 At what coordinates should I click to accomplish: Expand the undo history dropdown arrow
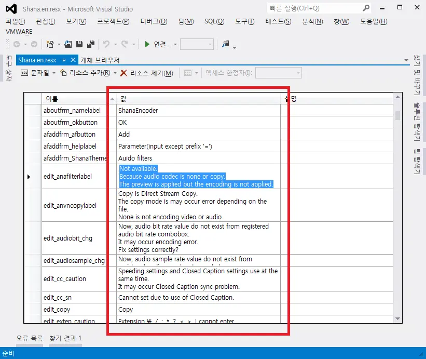116,44
